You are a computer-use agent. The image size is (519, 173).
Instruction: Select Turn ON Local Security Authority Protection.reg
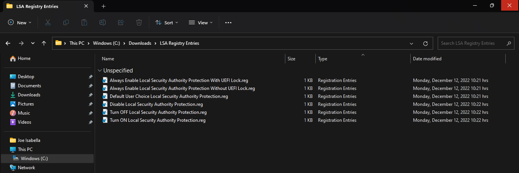pyautogui.click(x=158, y=120)
